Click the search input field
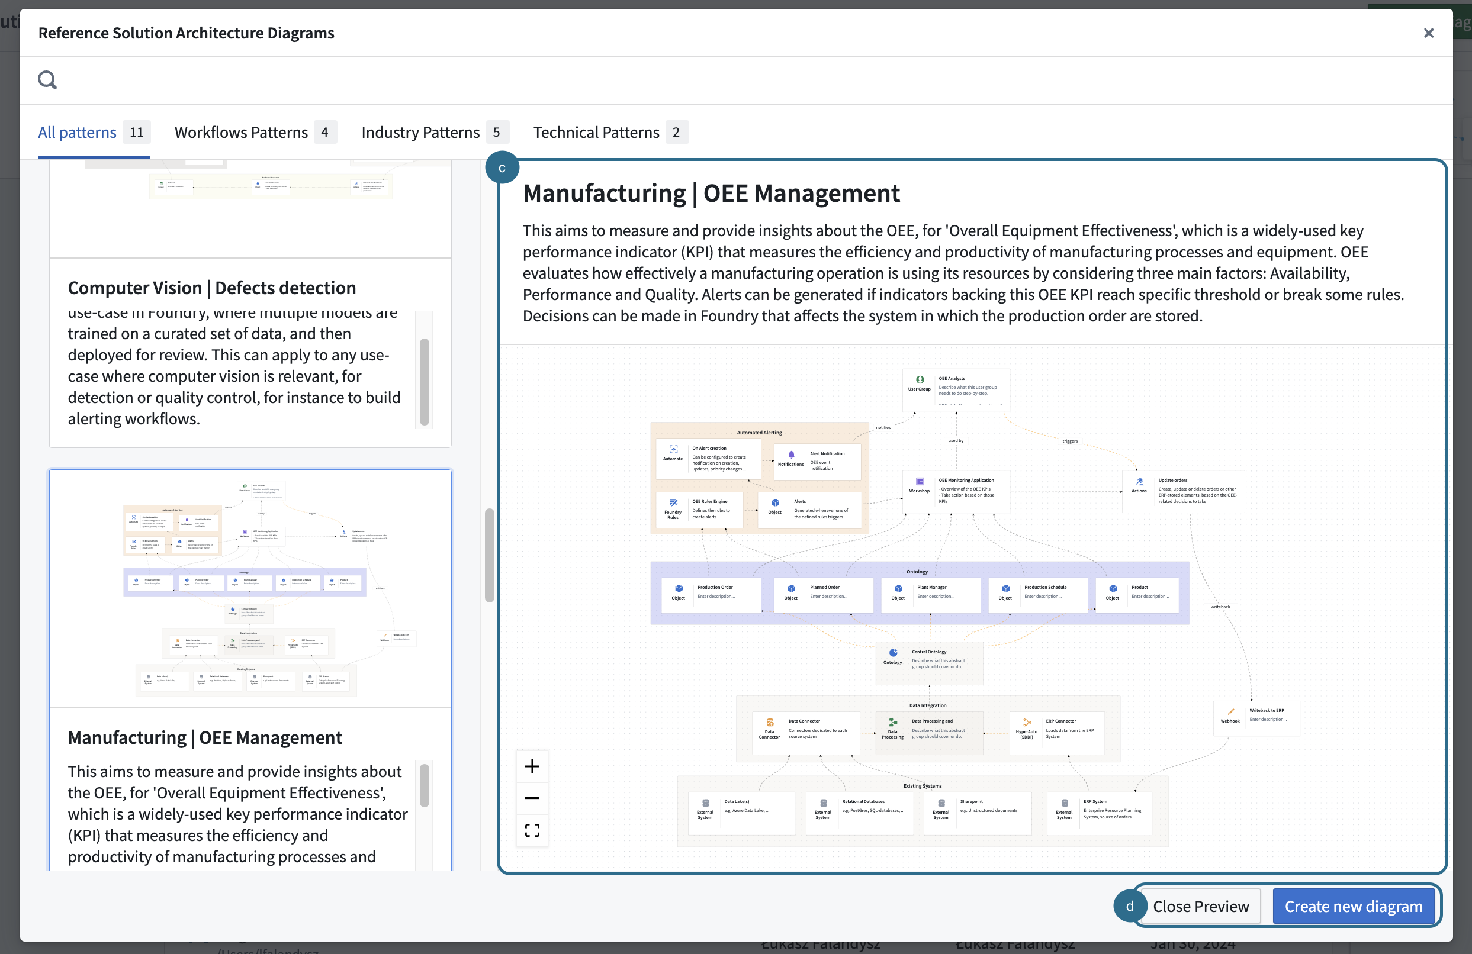 tap(736, 80)
